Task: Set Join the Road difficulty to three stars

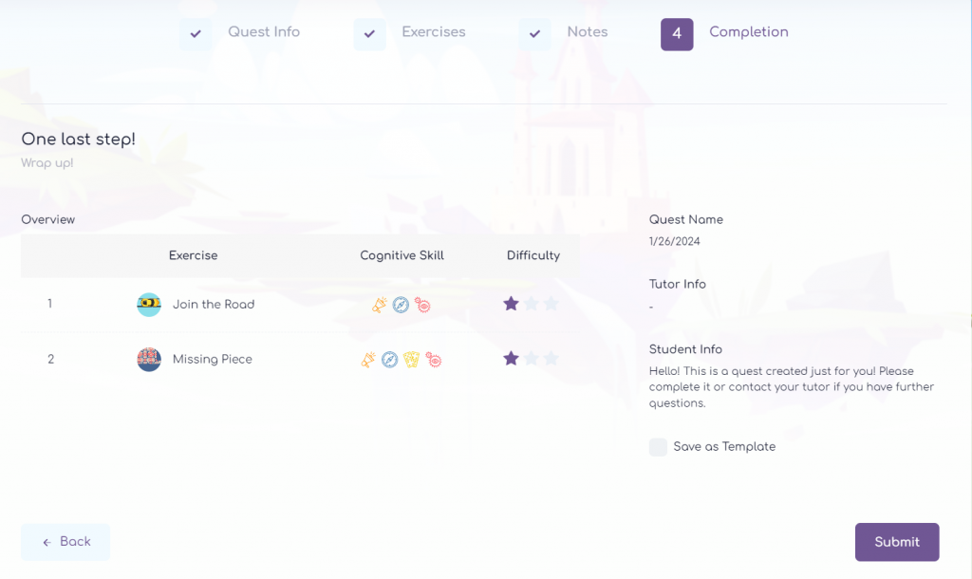Action: (x=551, y=304)
